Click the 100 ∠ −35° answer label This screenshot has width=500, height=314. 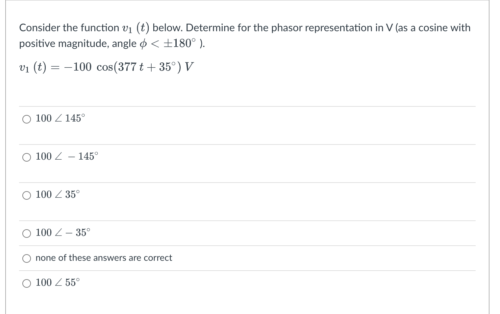[x=63, y=233]
